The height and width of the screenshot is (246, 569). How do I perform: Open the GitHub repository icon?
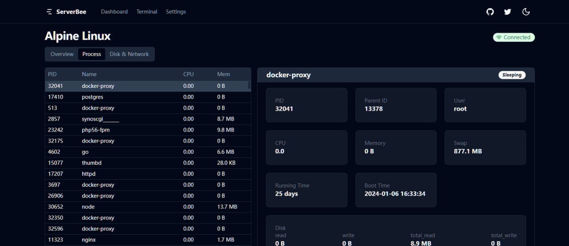pyautogui.click(x=490, y=12)
